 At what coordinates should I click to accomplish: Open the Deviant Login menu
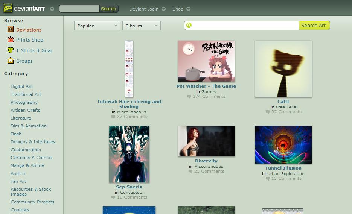144,9
